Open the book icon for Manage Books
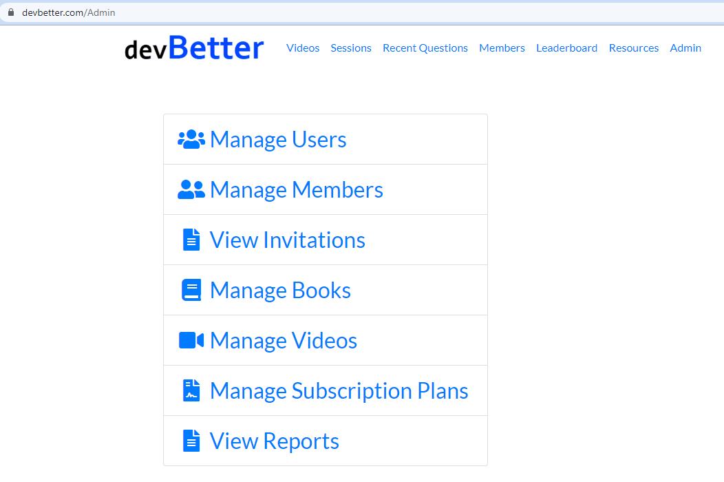Screen dimensions: 724x482 pyautogui.click(x=191, y=289)
